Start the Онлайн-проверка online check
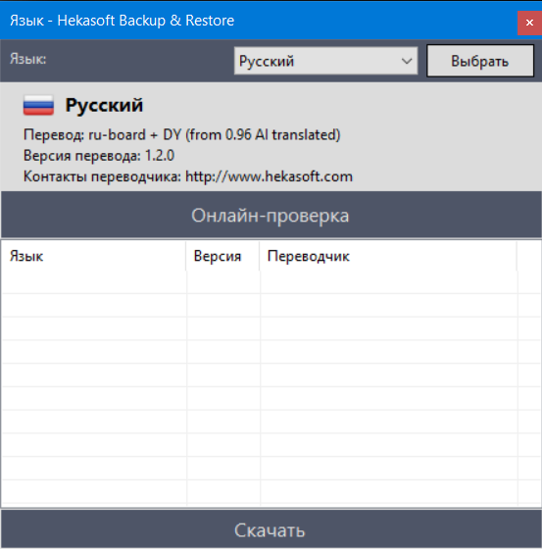 point(271,215)
